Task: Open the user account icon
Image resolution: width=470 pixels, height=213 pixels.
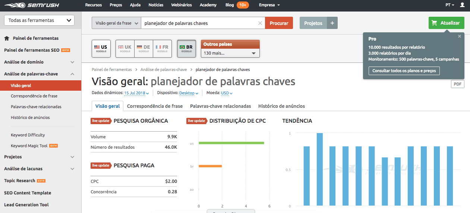Action: pyautogui.click(x=462, y=5)
